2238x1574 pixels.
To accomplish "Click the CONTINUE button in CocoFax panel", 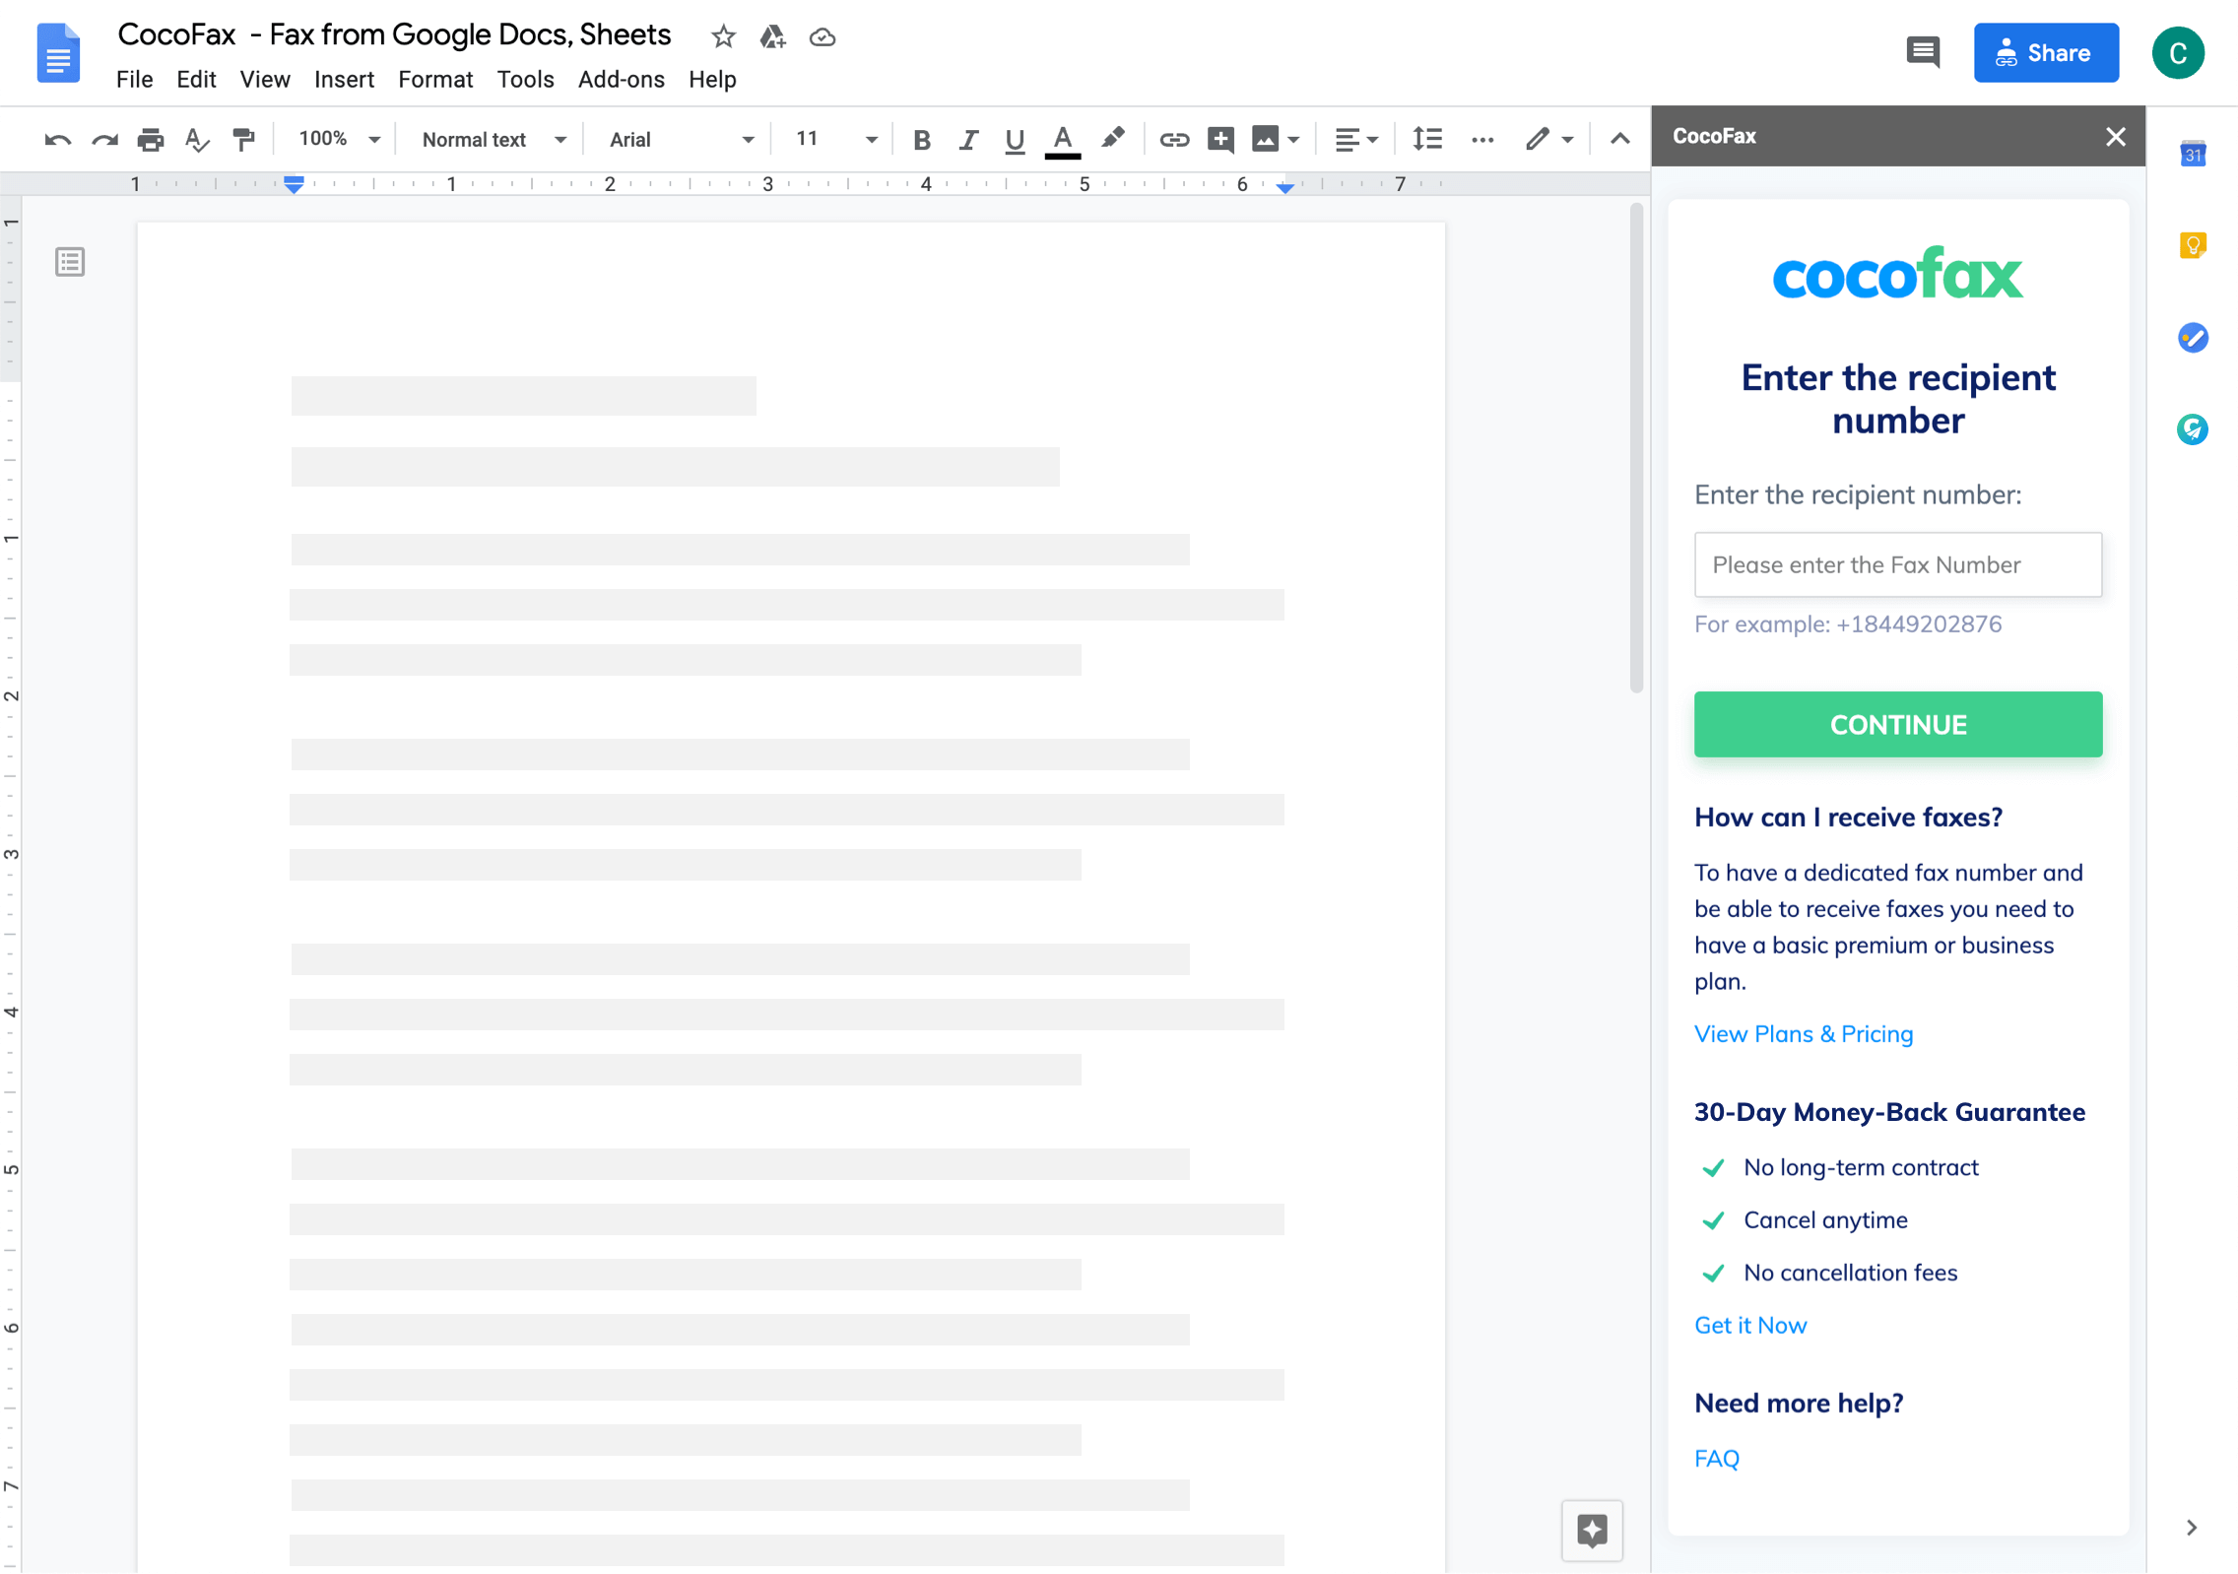I will [1897, 724].
